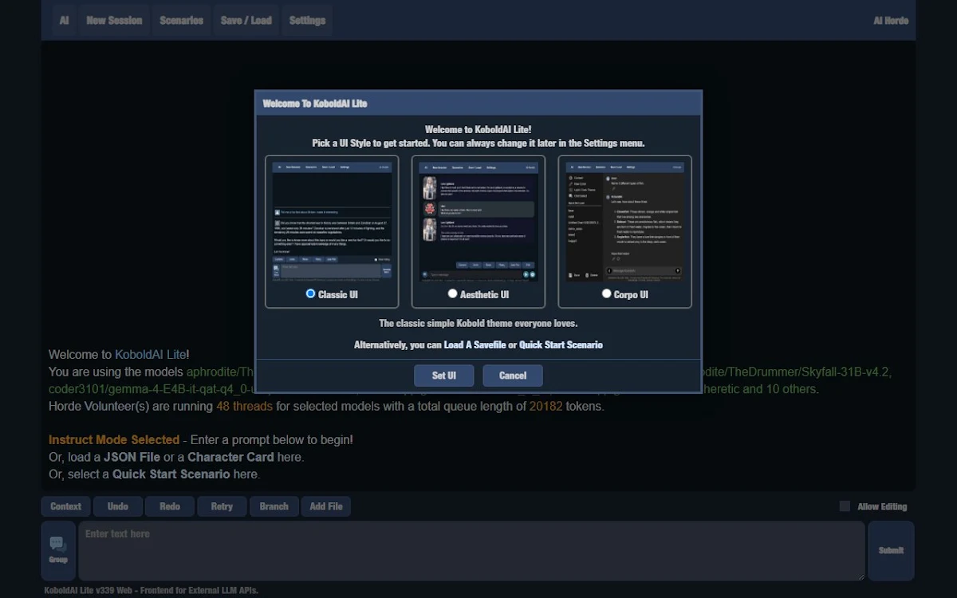
Task: Click the Submit button
Action: [891, 551]
